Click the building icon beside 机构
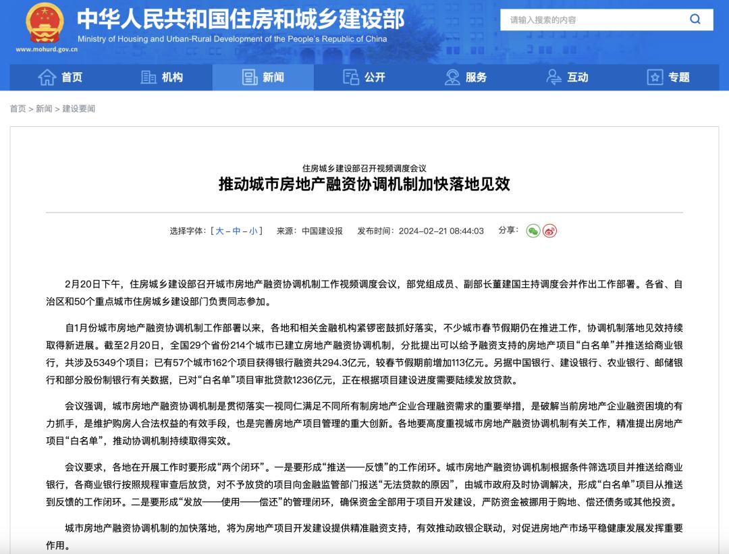The height and width of the screenshot is (554, 729). [x=148, y=77]
